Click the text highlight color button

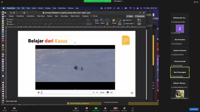(46, 24)
